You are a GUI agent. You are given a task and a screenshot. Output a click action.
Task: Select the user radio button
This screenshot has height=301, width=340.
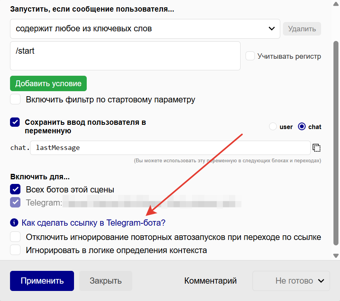pyautogui.click(x=273, y=126)
